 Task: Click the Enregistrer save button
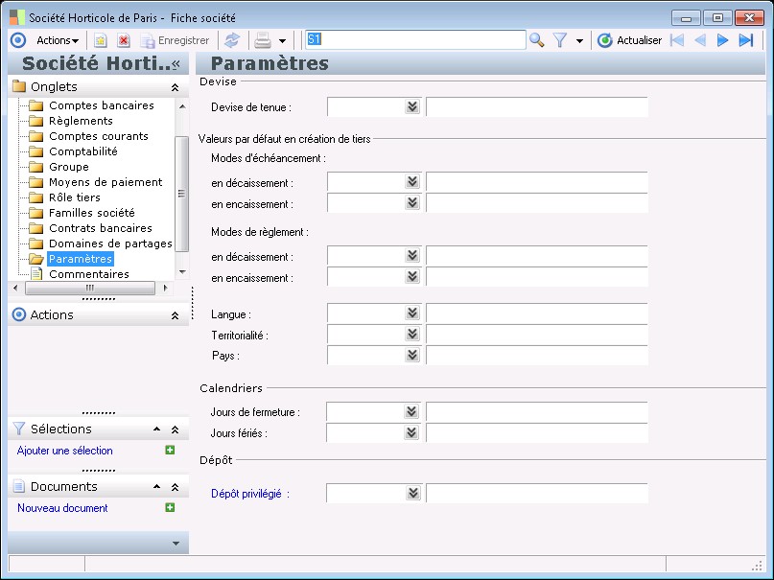tap(176, 40)
